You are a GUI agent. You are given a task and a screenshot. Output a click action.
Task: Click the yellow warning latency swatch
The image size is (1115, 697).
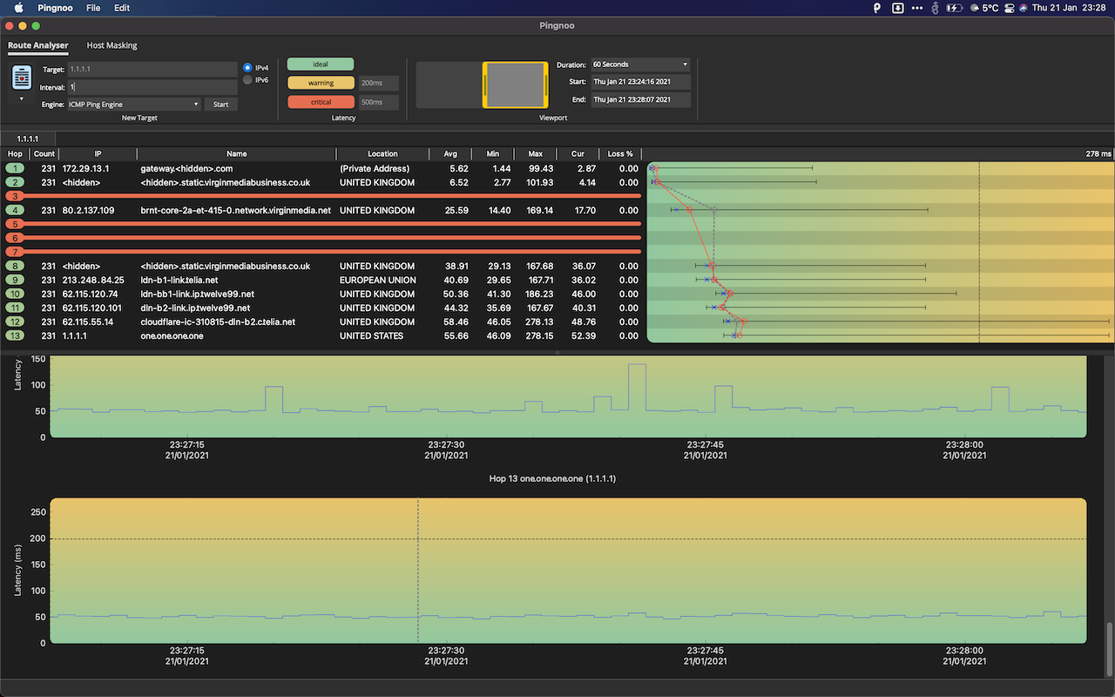click(x=321, y=84)
